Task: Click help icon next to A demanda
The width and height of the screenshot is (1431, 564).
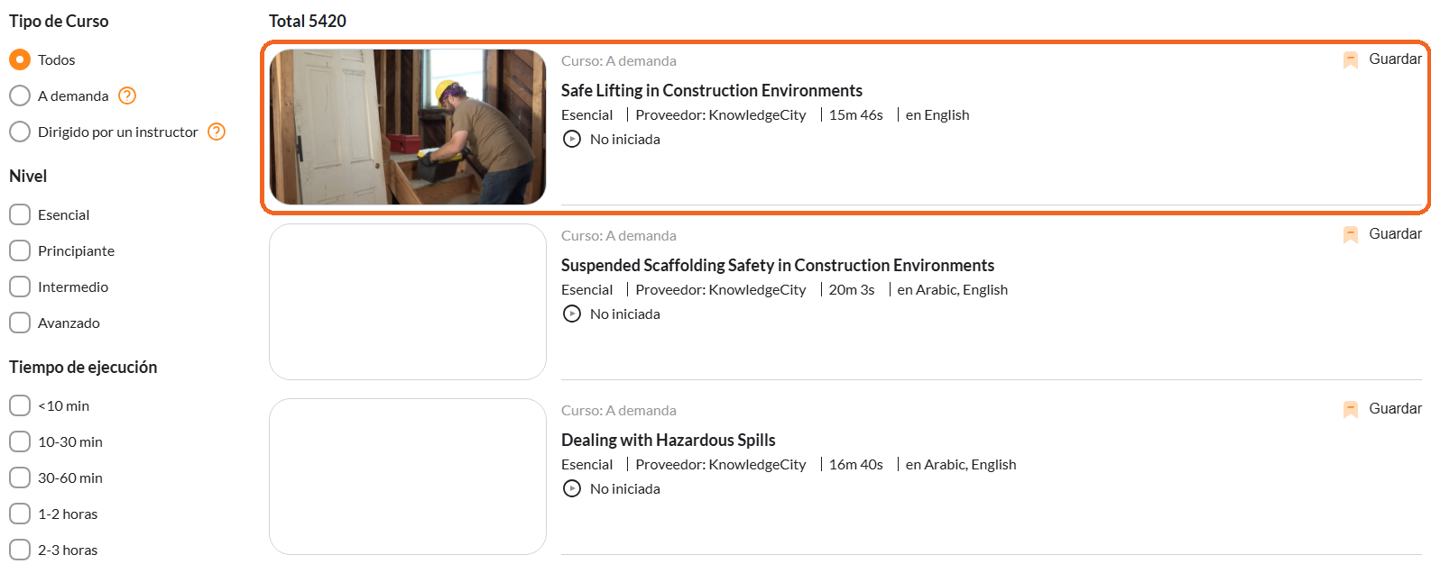Action: tap(127, 96)
